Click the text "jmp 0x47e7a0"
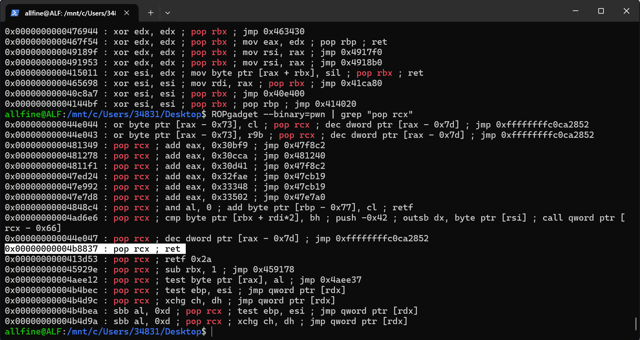This screenshot has width=640, height=340. (294, 197)
